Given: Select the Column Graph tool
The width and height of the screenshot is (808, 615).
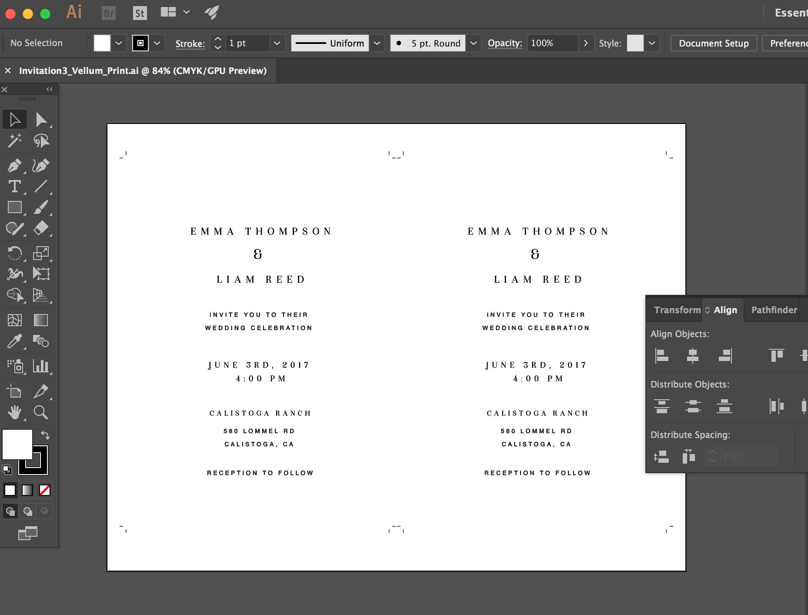Looking at the screenshot, I should tap(41, 366).
